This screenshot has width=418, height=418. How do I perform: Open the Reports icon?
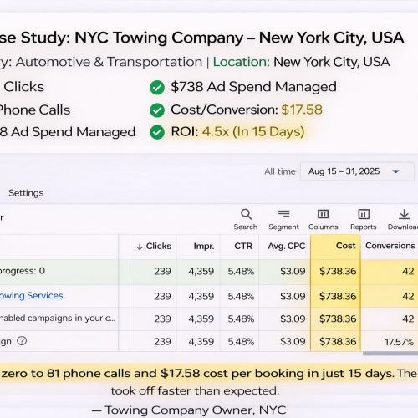364,220
